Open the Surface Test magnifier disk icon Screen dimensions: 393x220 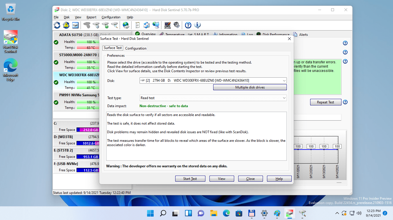pos(114,25)
